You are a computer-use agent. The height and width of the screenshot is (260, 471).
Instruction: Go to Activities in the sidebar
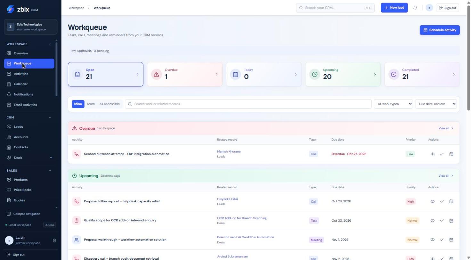coord(29,74)
